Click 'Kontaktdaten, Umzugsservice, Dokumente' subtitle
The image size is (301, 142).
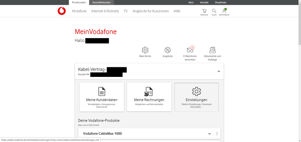pos(102,106)
